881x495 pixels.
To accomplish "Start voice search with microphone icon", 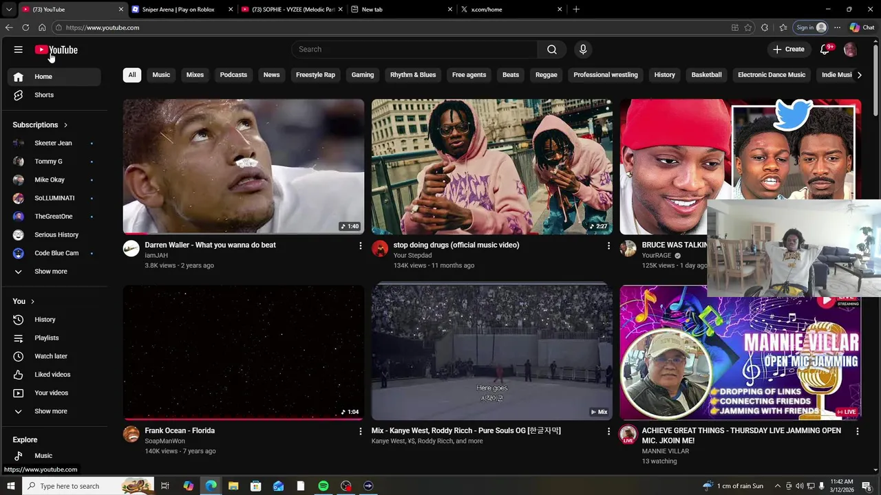I will [x=583, y=49].
